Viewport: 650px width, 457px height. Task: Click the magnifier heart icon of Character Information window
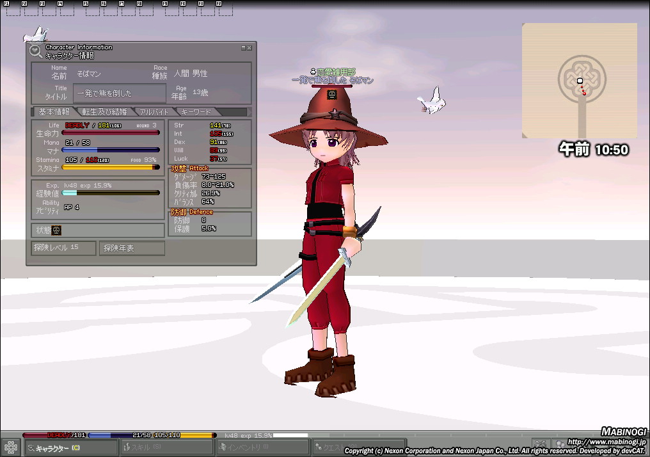(x=36, y=51)
